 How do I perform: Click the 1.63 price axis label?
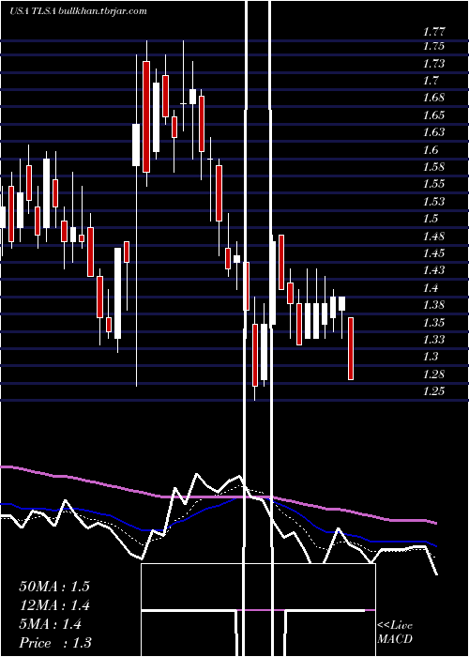pyautogui.click(x=433, y=132)
